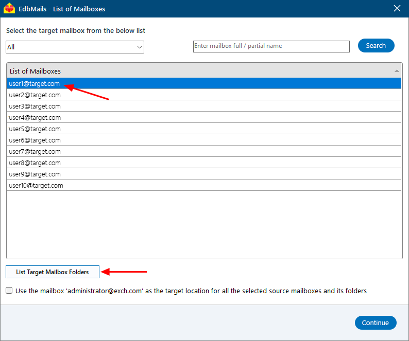The height and width of the screenshot is (341, 409).
Task: Select the user5@target.com row
Action: pos(35,129)
